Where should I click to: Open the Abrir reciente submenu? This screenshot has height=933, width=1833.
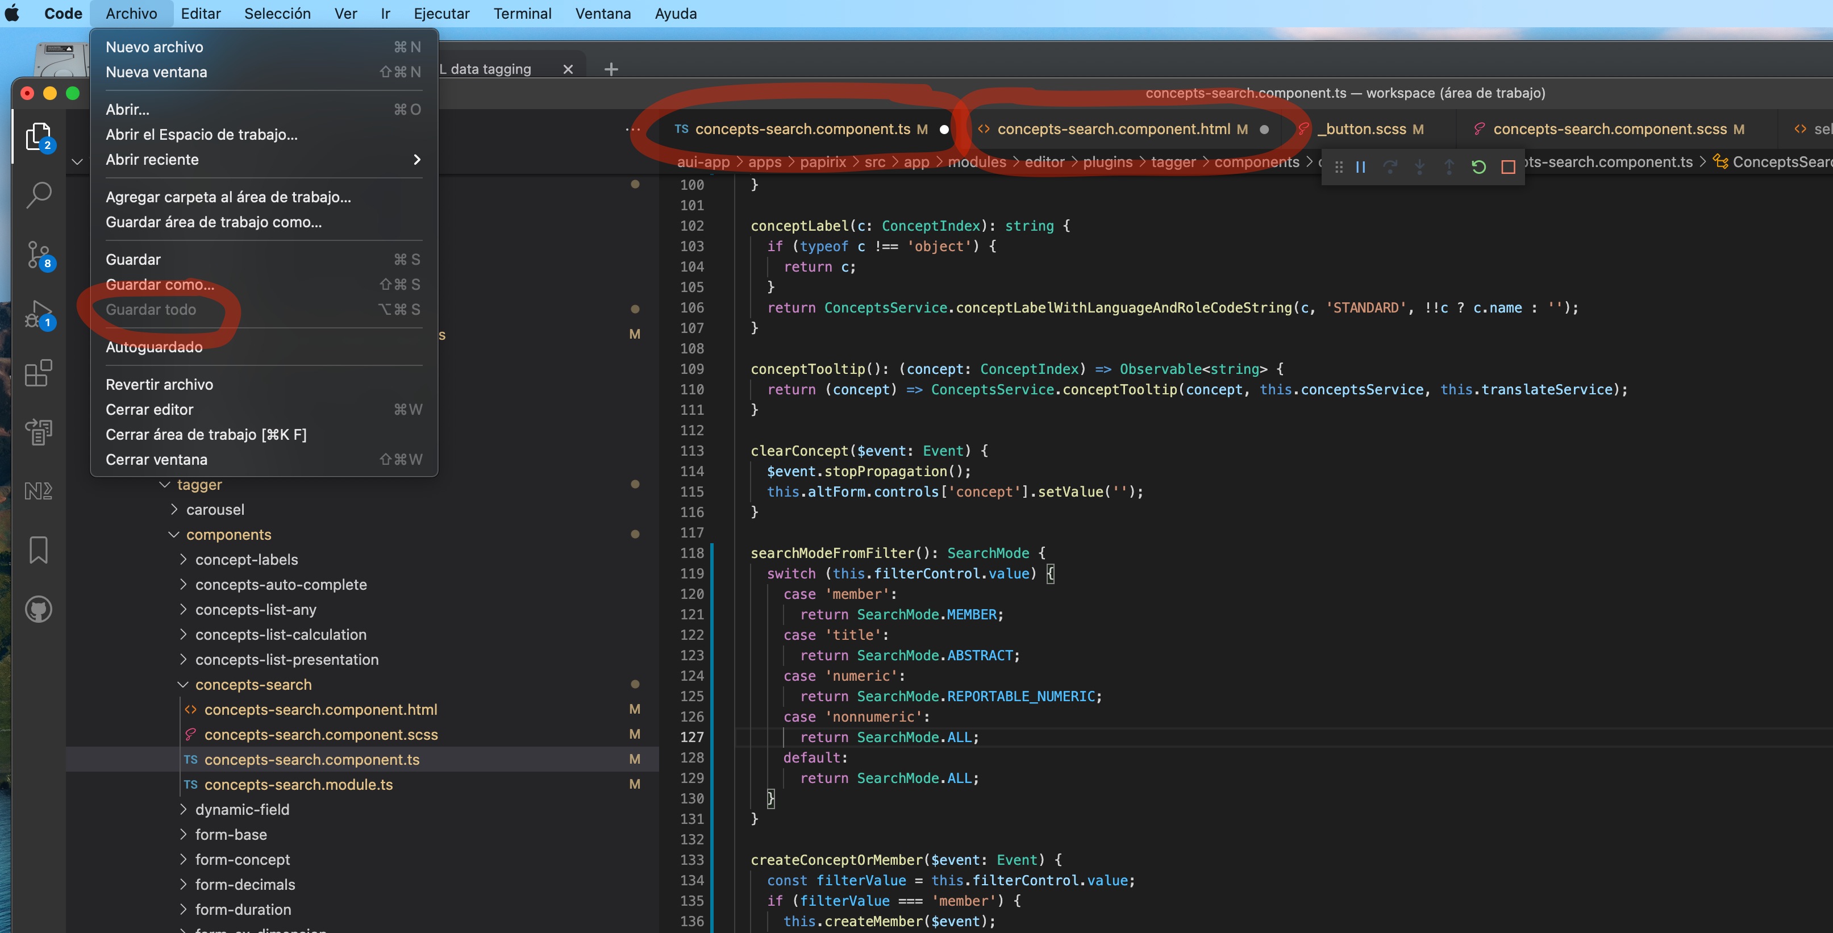pyautogui.click(x=152, y=160)
